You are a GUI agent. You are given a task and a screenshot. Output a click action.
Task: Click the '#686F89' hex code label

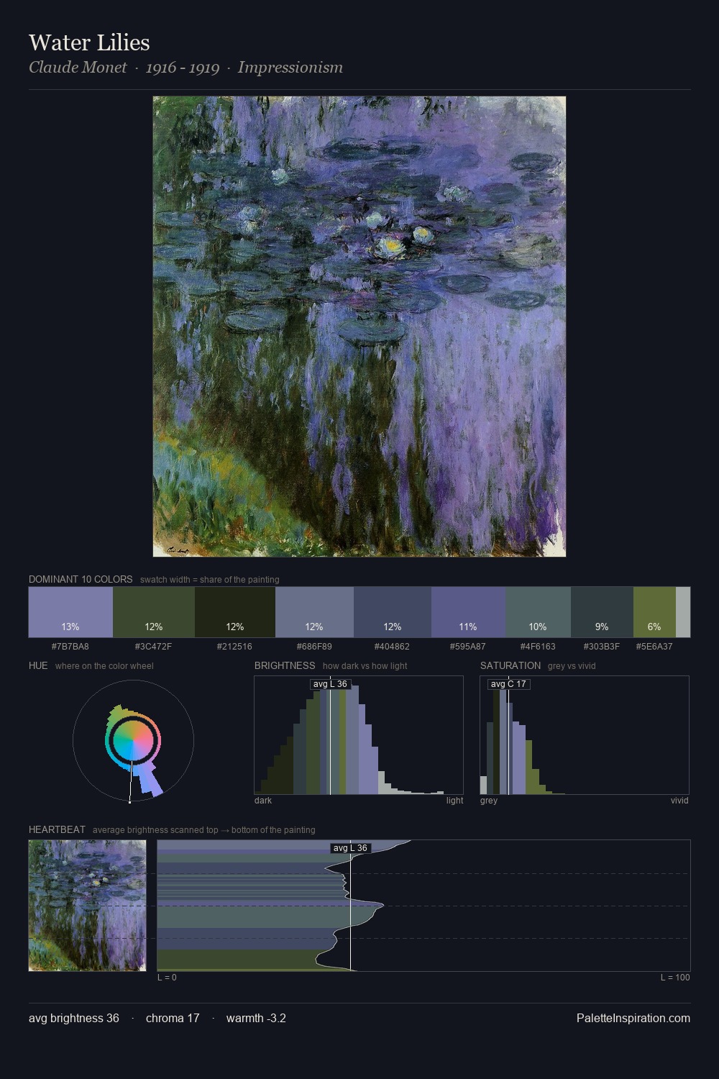[x=314, y=647]
